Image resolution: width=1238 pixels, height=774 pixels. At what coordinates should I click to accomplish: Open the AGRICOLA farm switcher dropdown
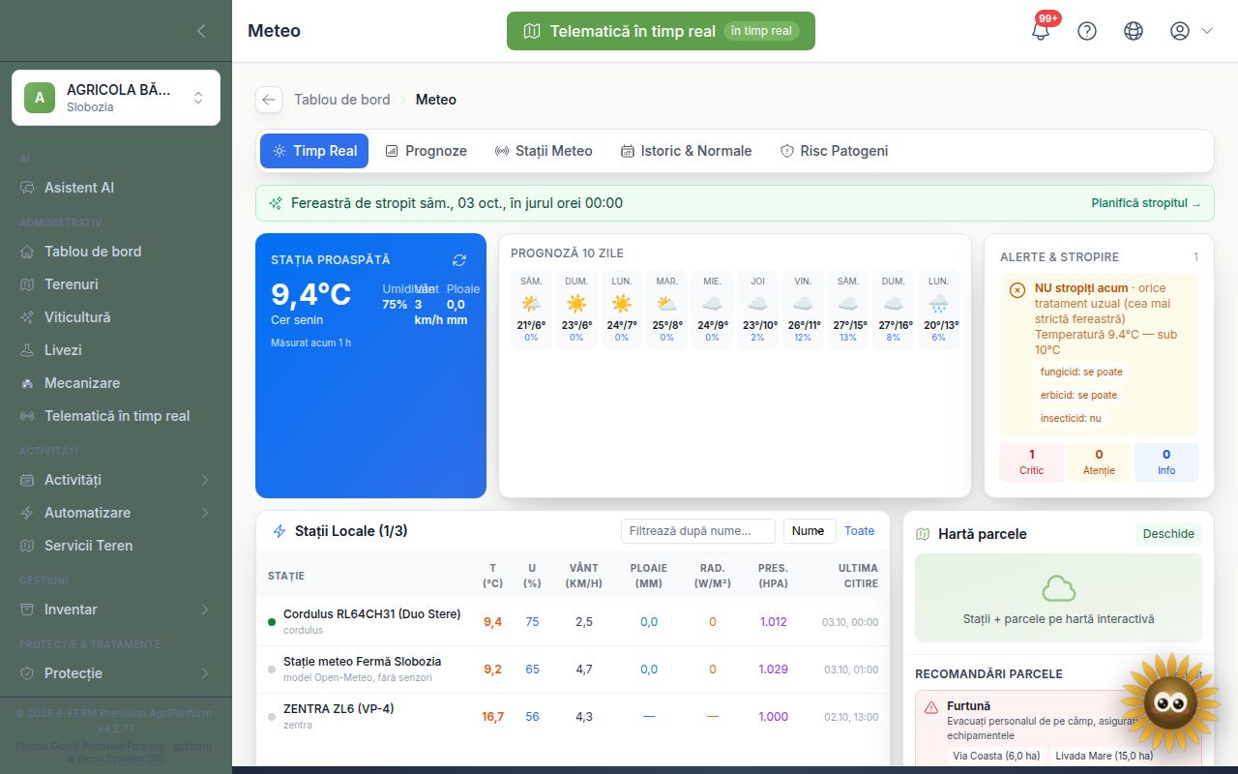click(x=116, y=98)
